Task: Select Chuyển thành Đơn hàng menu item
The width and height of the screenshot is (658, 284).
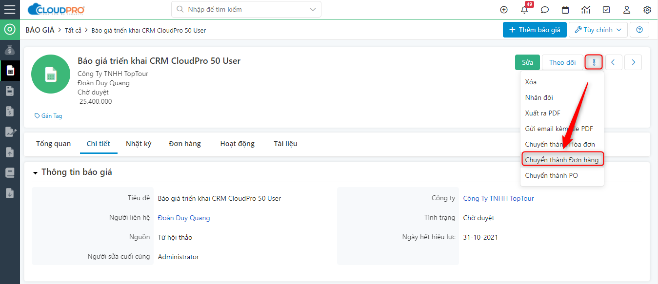Action: click(x=562, y=160)
